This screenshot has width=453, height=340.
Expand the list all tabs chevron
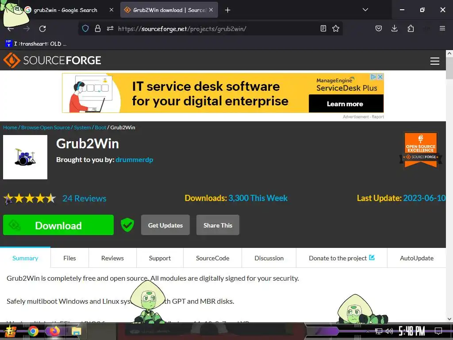365,10
